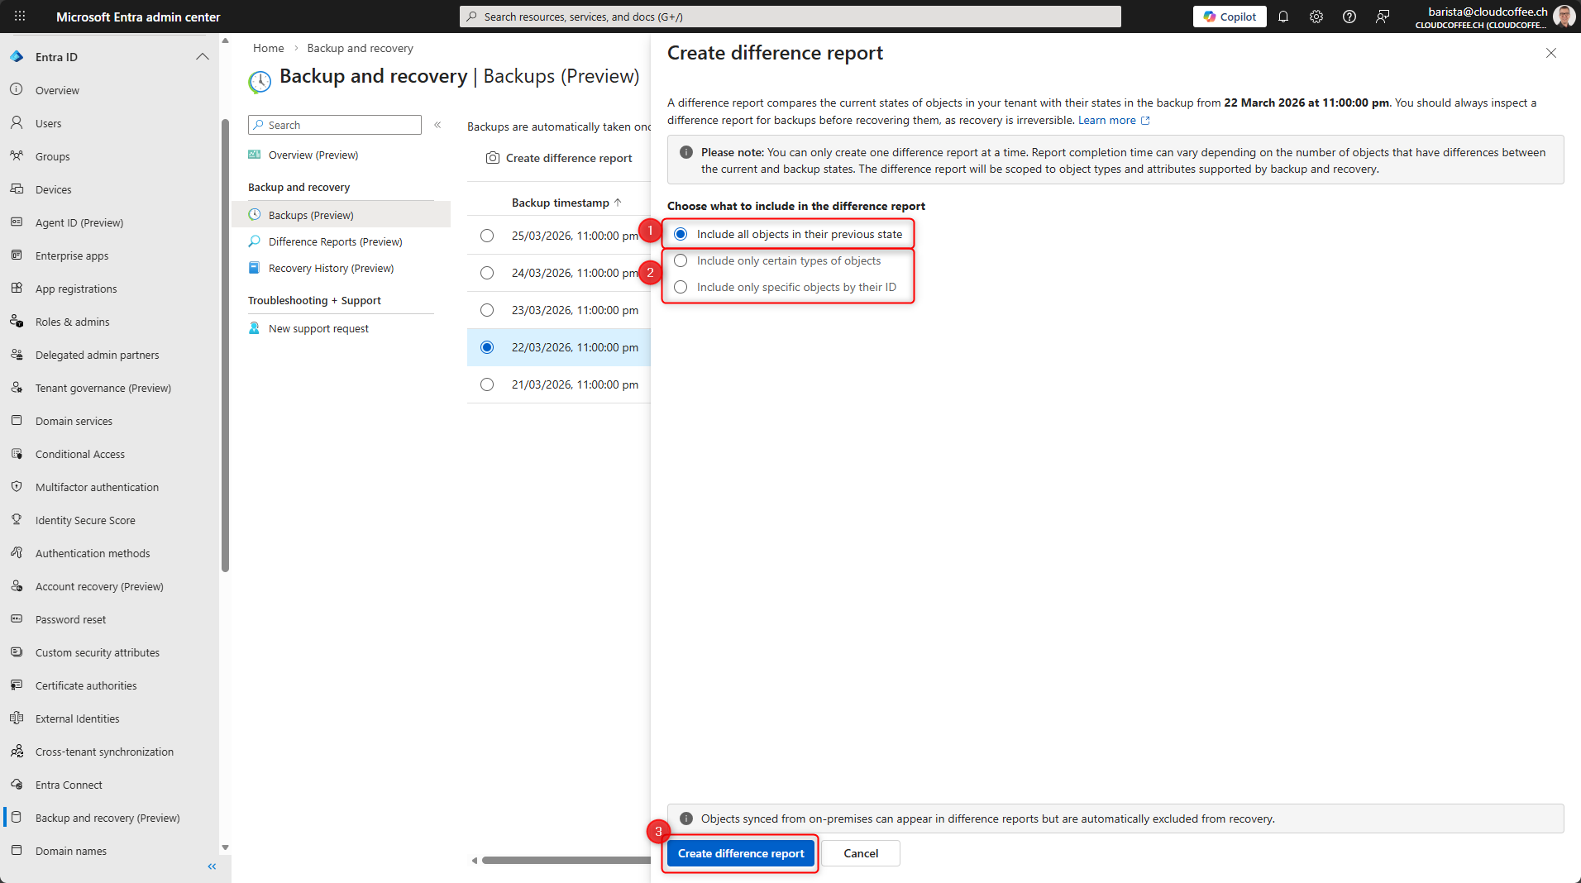This screenshot has height=883, width=1581.
Task: Select Include only specific objects by ID
Action: coord(681,287)
